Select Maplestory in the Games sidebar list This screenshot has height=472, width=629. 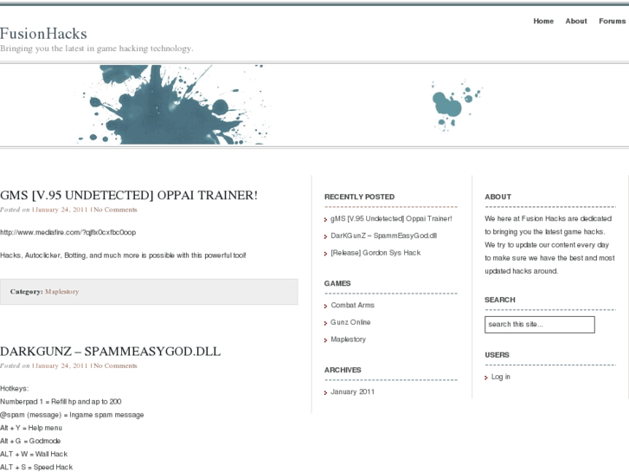348,339
